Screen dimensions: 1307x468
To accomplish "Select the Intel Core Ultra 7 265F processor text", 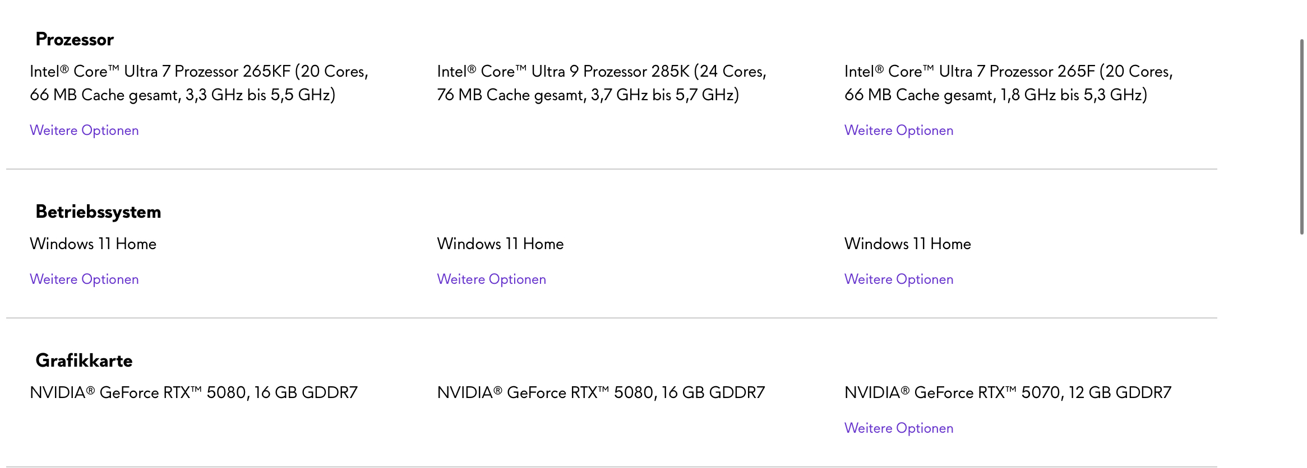I will 1008,83.
